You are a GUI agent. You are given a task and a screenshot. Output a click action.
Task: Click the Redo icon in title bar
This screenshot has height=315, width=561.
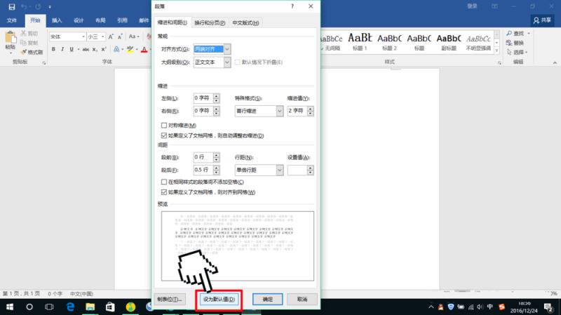(38, 7)
